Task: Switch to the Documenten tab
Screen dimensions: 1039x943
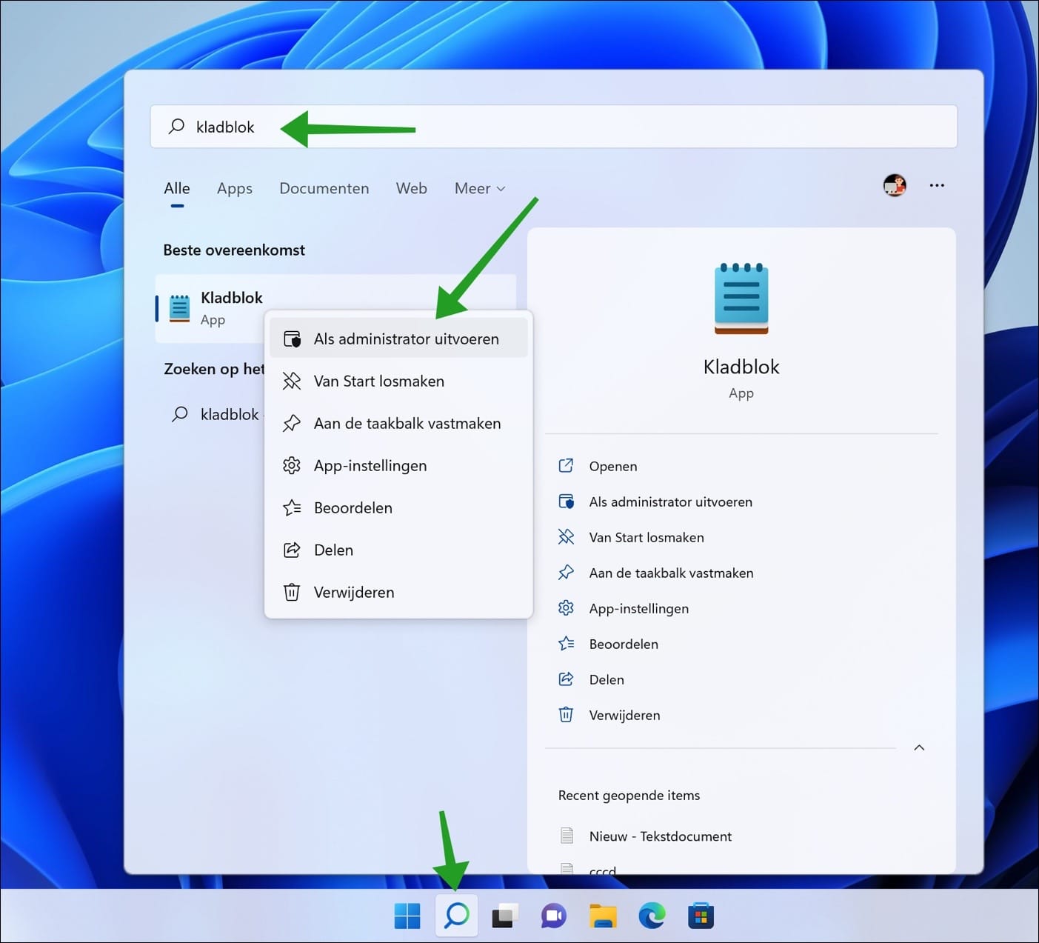Action: click(x=324, y=188)
